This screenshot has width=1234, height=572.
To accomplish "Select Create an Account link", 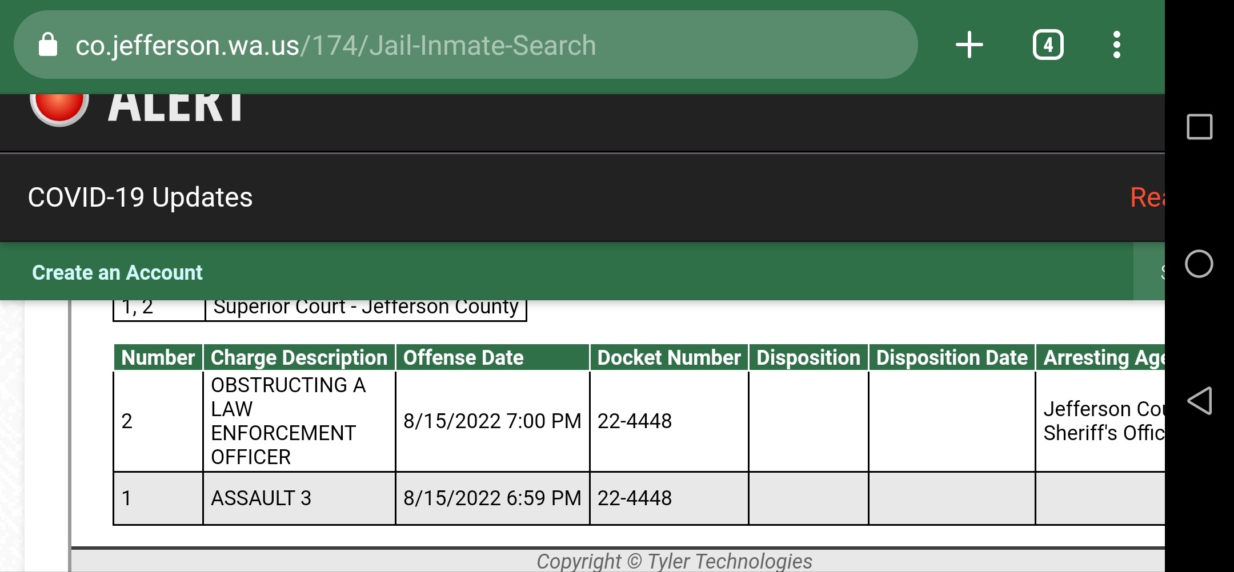I will point(117,273).
